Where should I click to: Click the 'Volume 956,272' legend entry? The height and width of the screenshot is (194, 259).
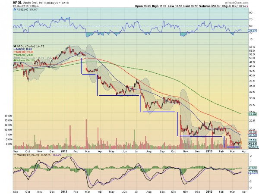pyautogui.click(x=24, y=60)
